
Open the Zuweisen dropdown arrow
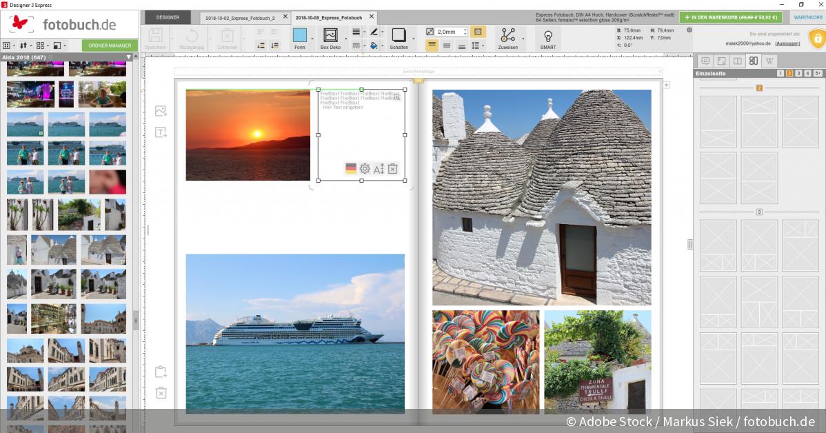point(523,39)
